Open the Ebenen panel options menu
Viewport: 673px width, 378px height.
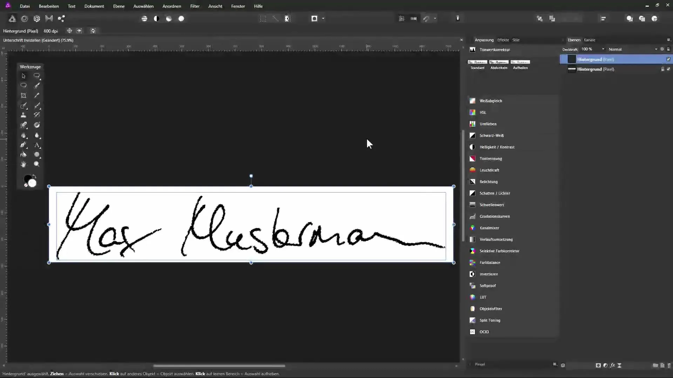668,40
